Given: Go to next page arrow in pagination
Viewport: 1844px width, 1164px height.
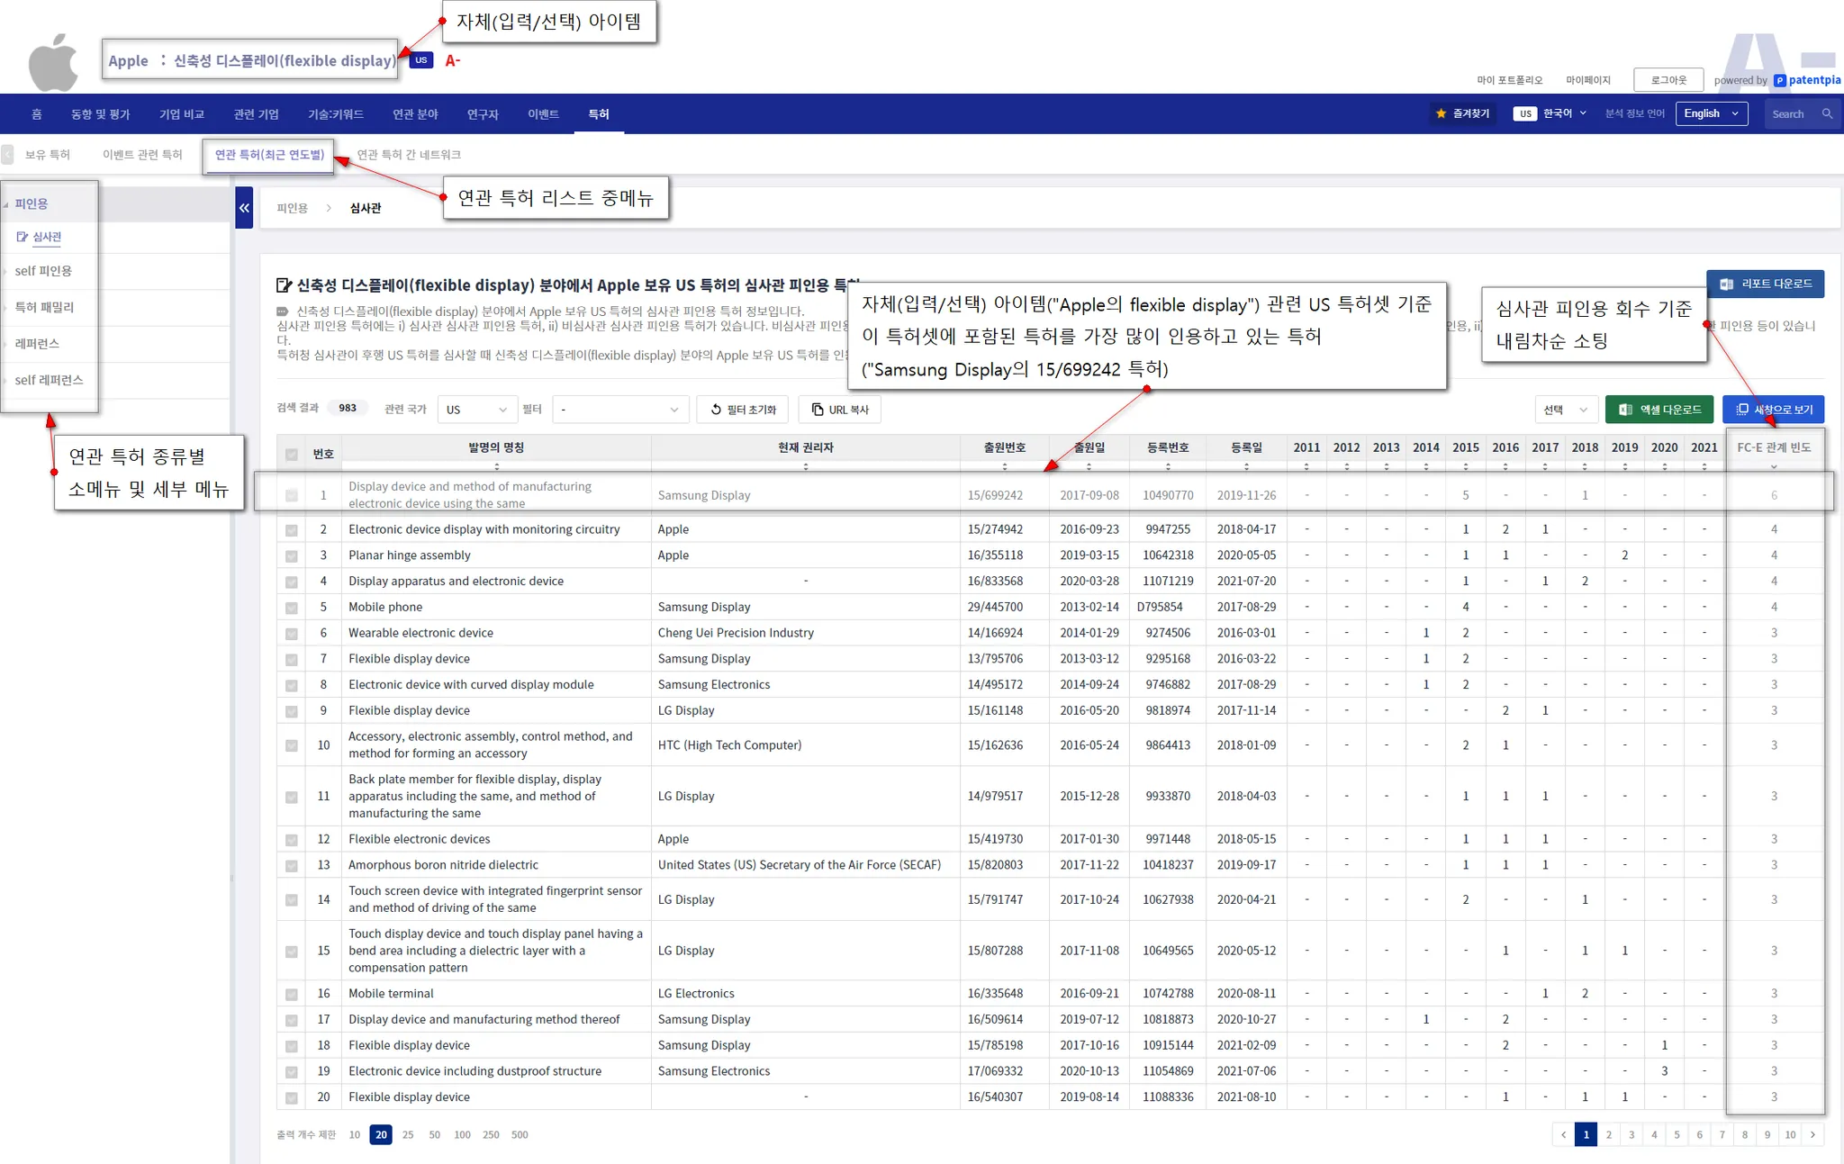Looking at the screenshot, I should (x=1812, y=1134).
